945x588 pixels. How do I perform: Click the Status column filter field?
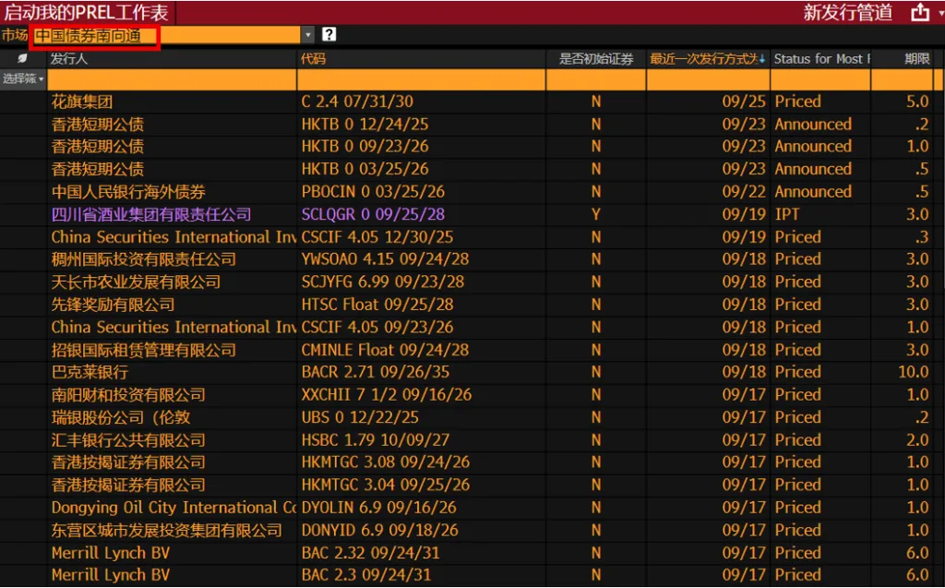(820, 79)
